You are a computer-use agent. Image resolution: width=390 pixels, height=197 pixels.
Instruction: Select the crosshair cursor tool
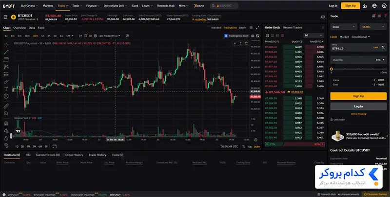pos(6,45)
